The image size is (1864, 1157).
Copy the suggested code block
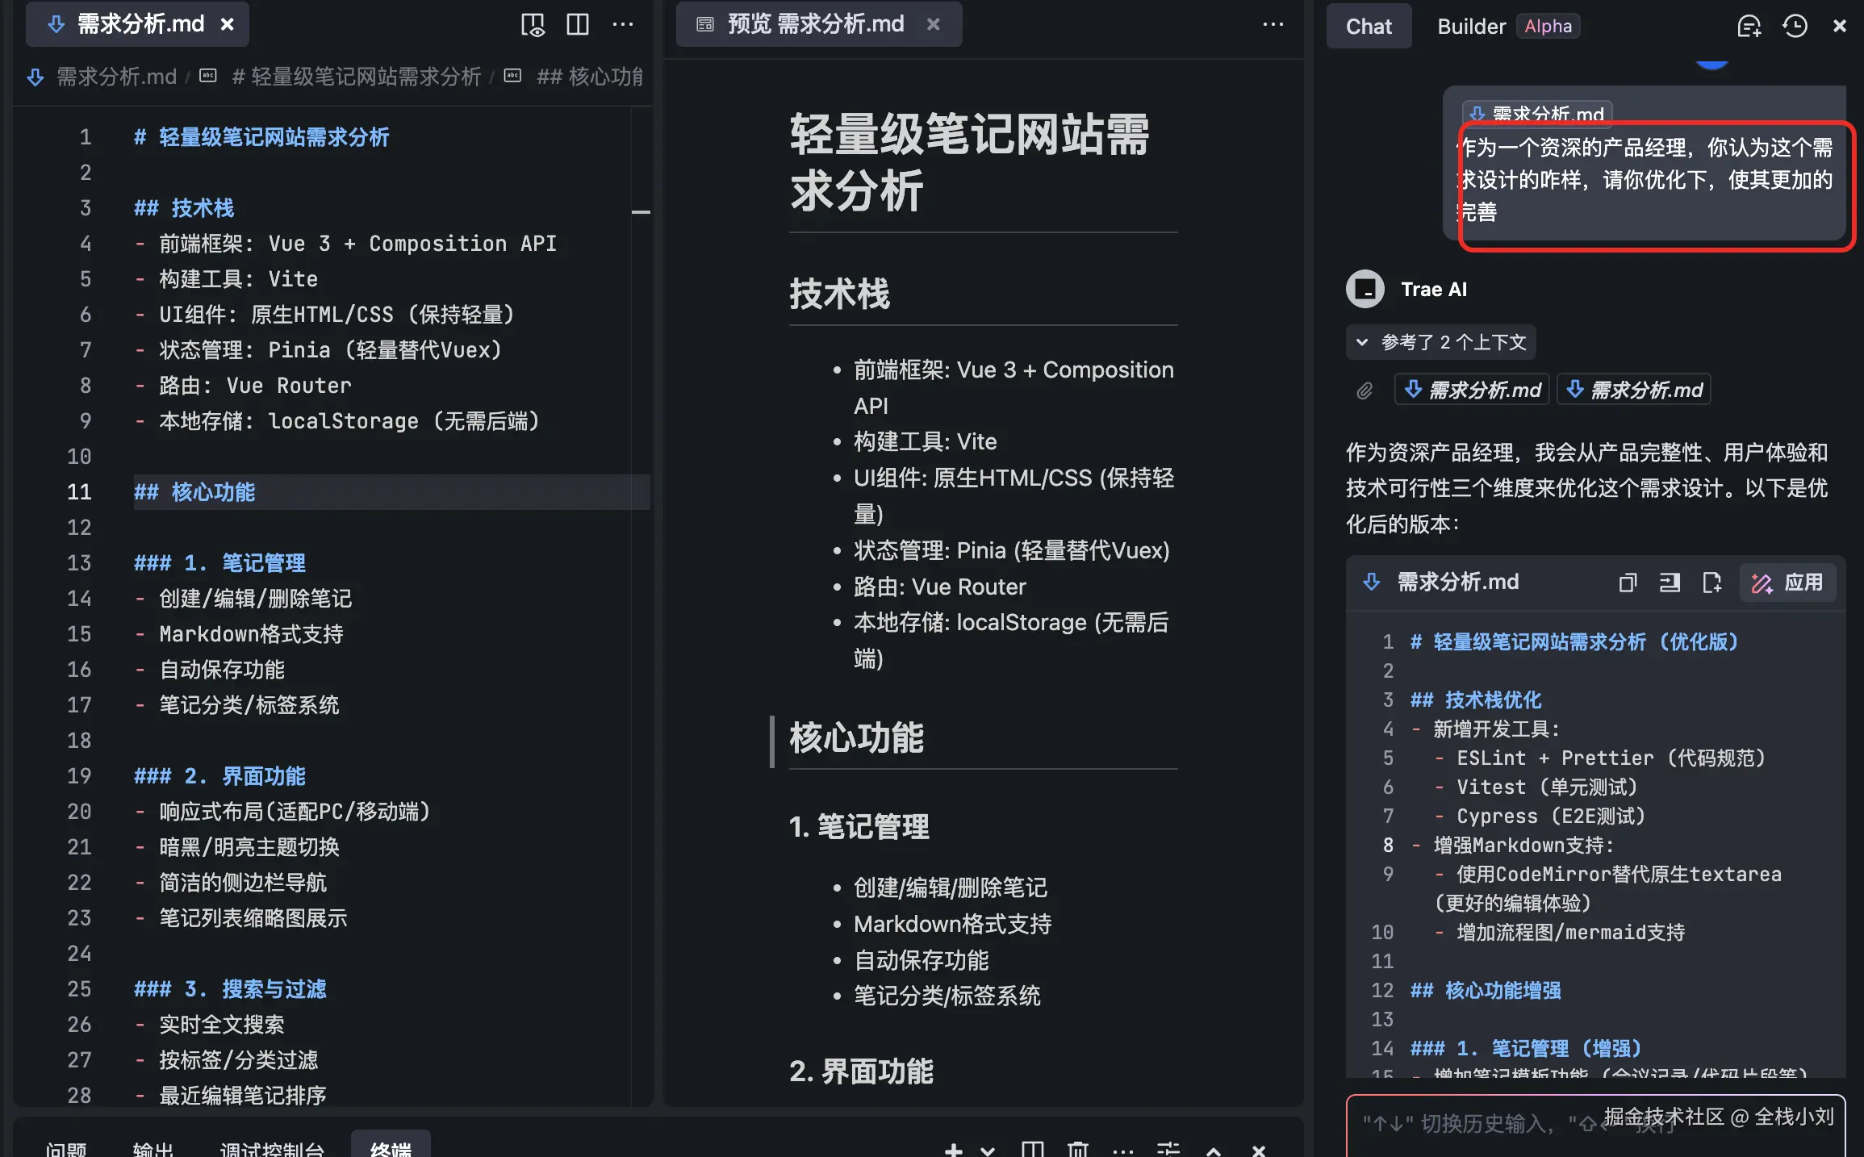pyautogui.click(x=1628, y=583)
